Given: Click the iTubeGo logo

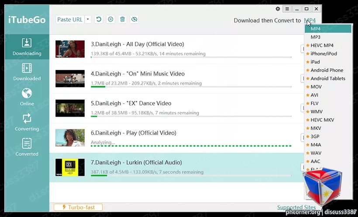Looking at the screenshot, I should point(27,20).
